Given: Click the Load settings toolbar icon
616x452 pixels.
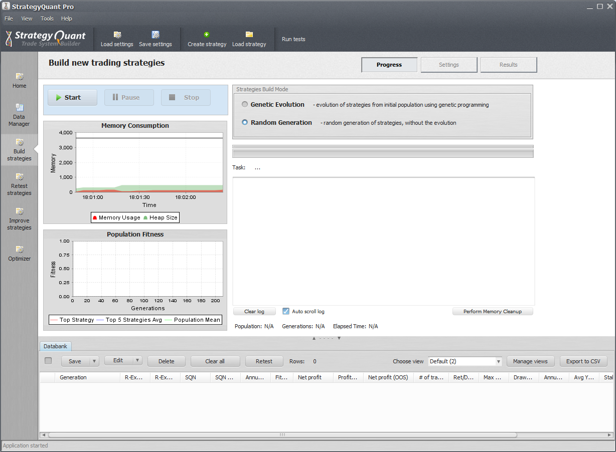Looking at the screenshot, I should click(117, 35).
